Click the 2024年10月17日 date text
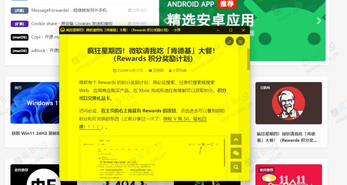 (128, 70)
